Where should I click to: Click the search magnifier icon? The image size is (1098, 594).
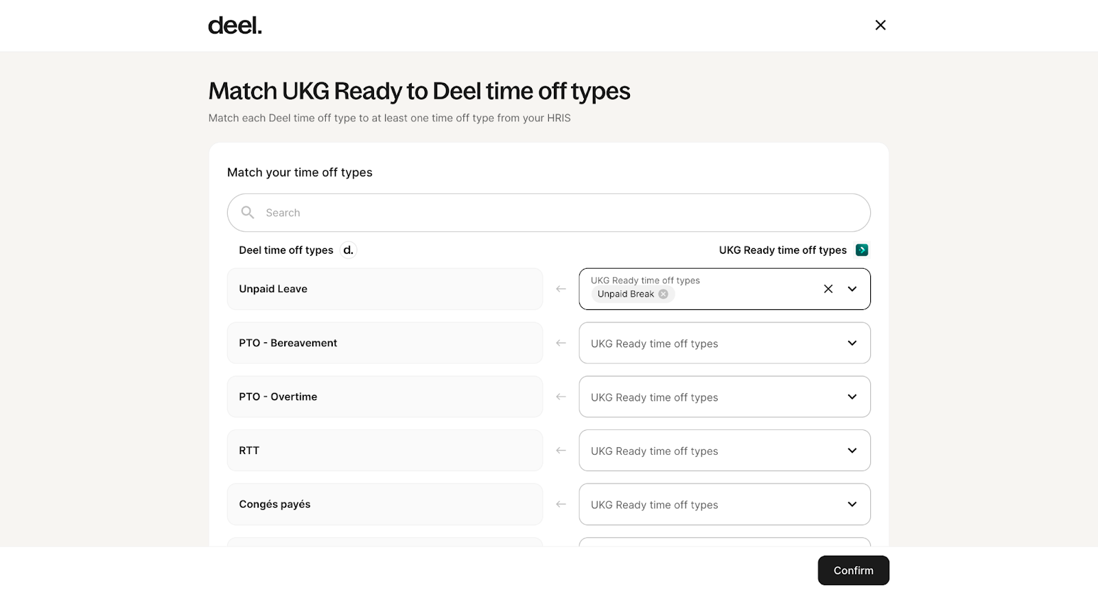[248, 213]
